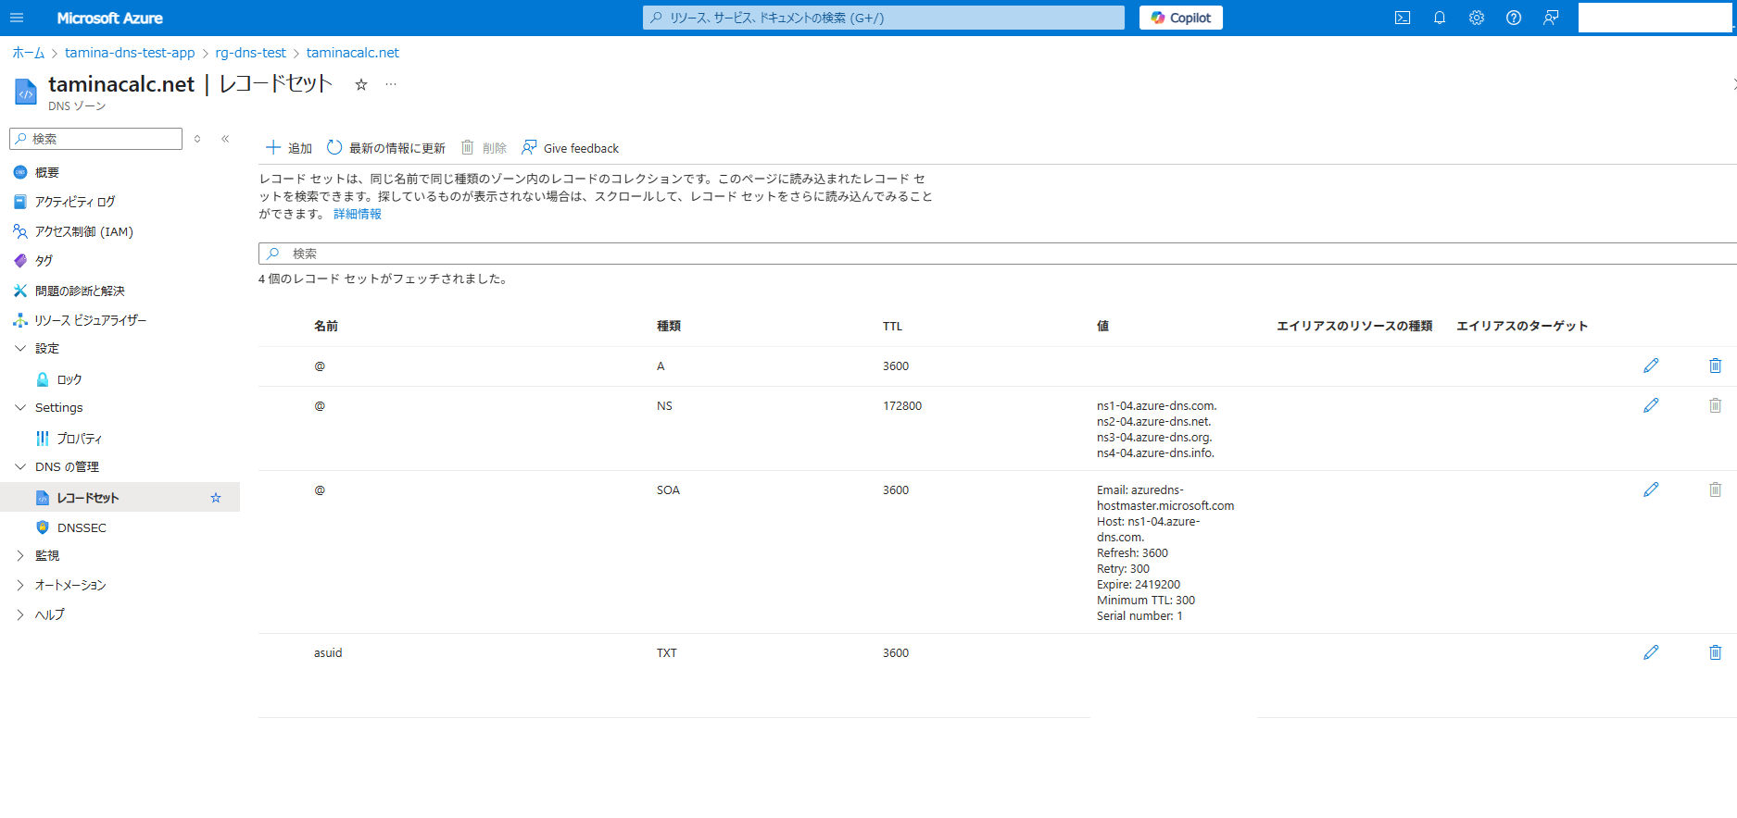
Task: Open the notifications bell
Action: [1440, 18]
